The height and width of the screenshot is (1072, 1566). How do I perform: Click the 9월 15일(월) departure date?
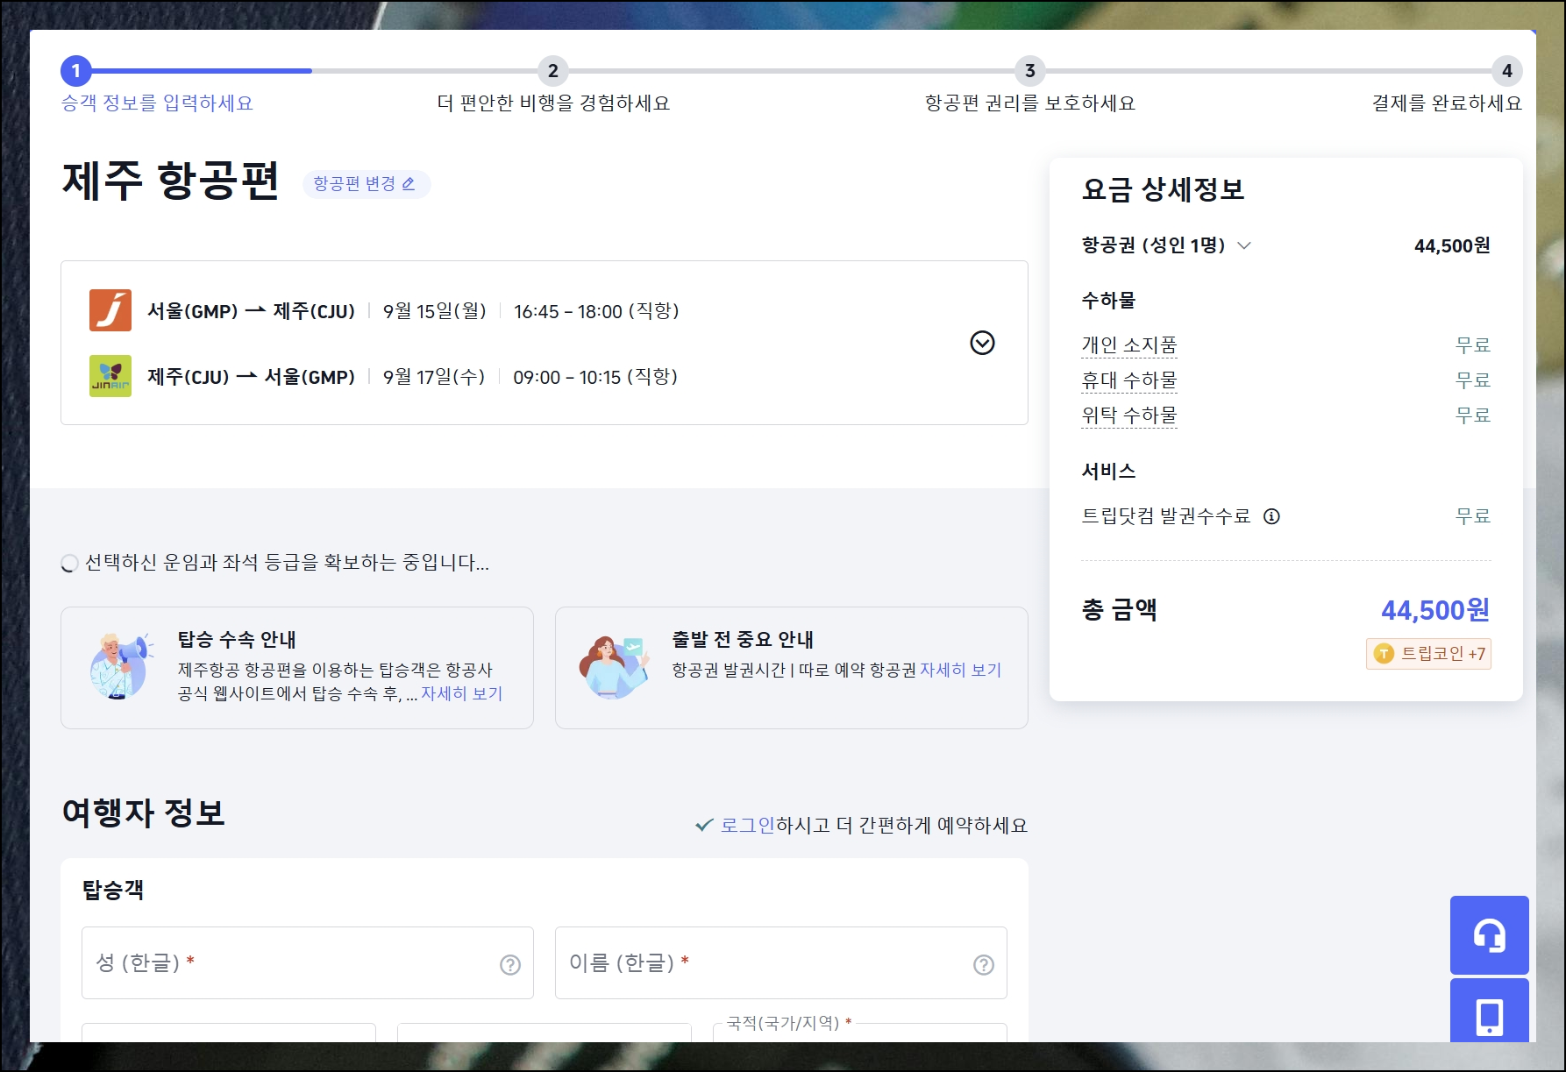click(x=434, y=311)
